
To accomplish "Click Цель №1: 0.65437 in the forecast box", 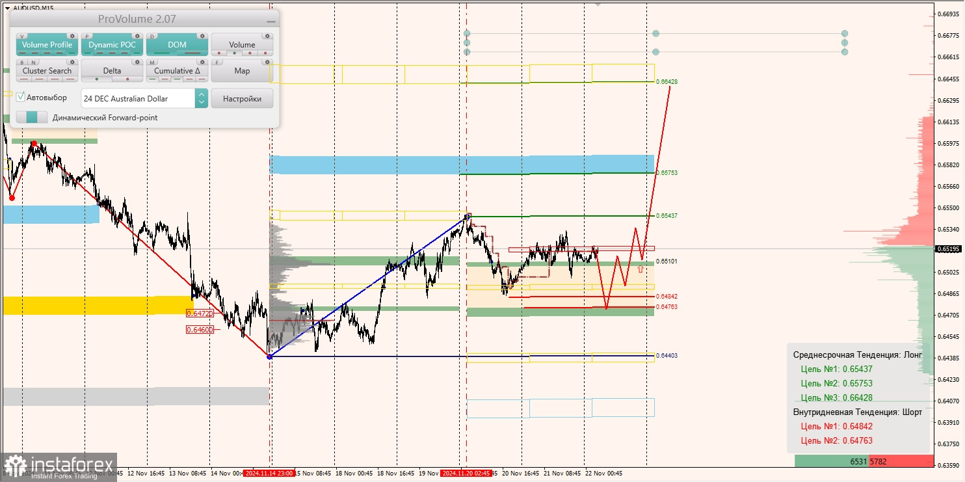I will coord(837,369).
